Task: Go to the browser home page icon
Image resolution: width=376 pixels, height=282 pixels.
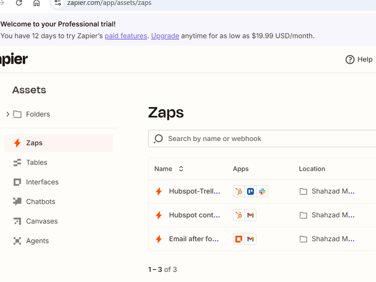Action: click(x=36, y=3)
